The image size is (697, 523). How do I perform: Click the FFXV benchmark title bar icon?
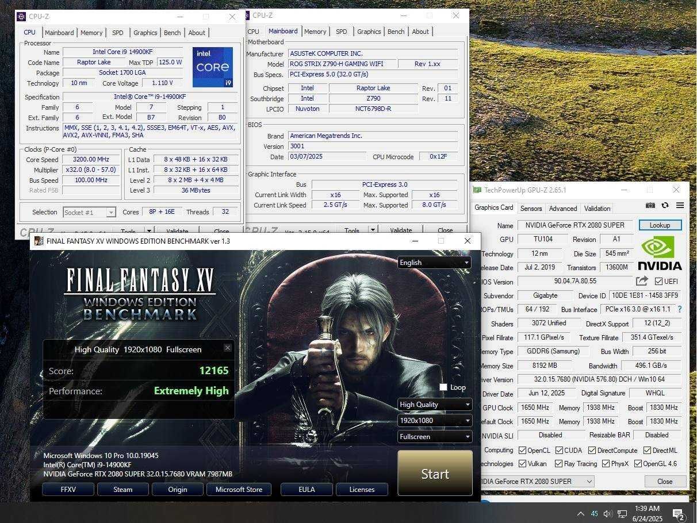point(39,241)
